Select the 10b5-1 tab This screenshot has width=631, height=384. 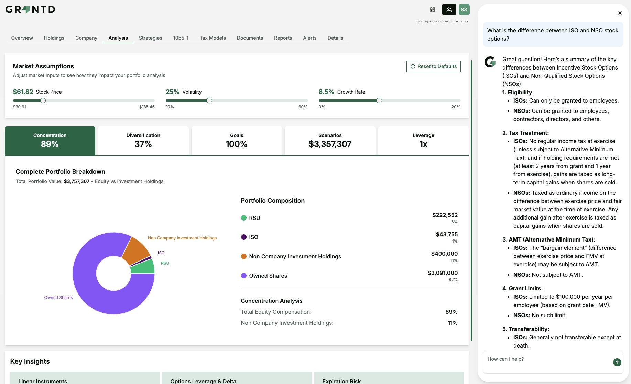[x=181, y=38]
